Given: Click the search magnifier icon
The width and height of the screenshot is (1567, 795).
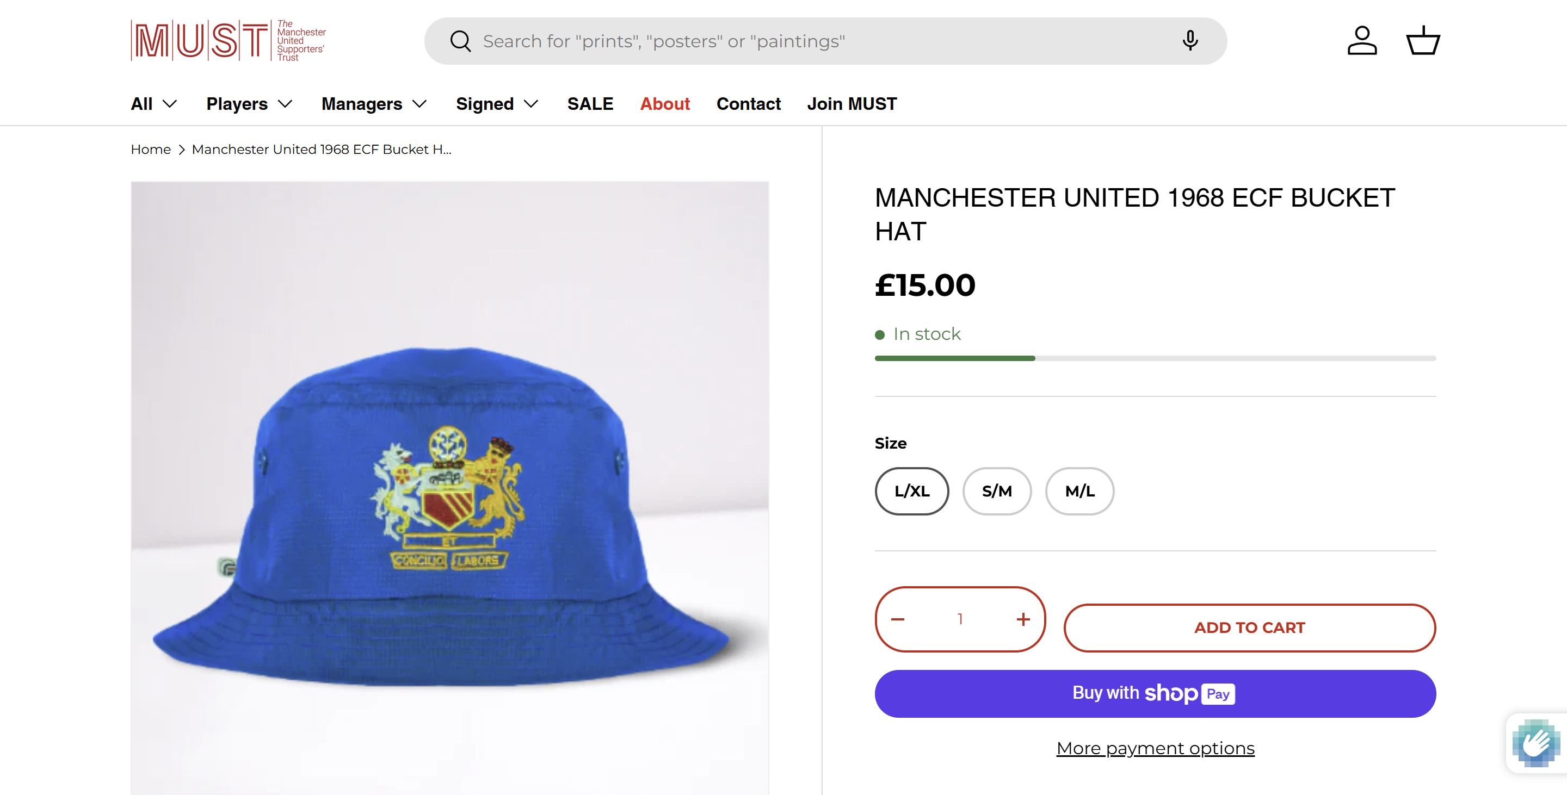Looking at the screenshot, I should pyautogui.click(x=460, y=41).
